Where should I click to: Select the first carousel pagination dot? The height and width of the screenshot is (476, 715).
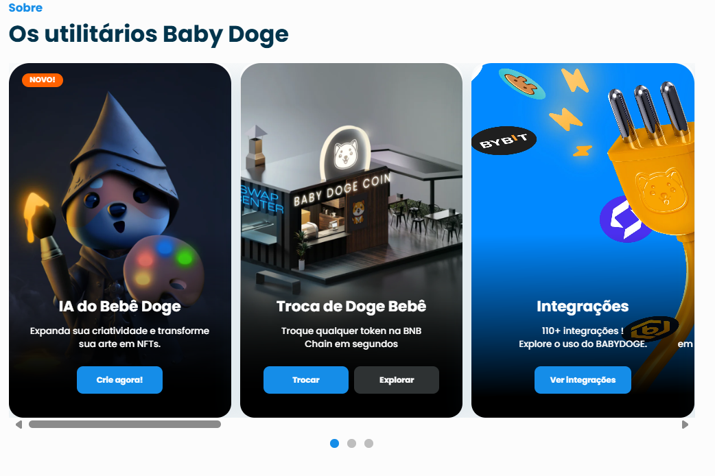click(334, 443)
